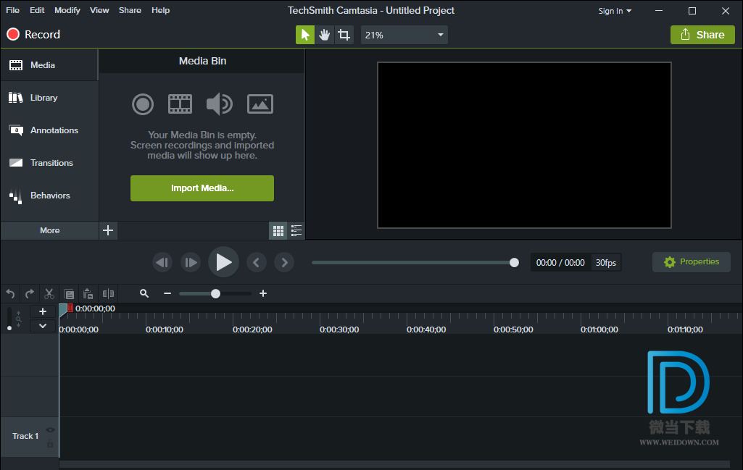Switch to the Library tab
Viewport: 743px width, 470px height.
[49, 98]
